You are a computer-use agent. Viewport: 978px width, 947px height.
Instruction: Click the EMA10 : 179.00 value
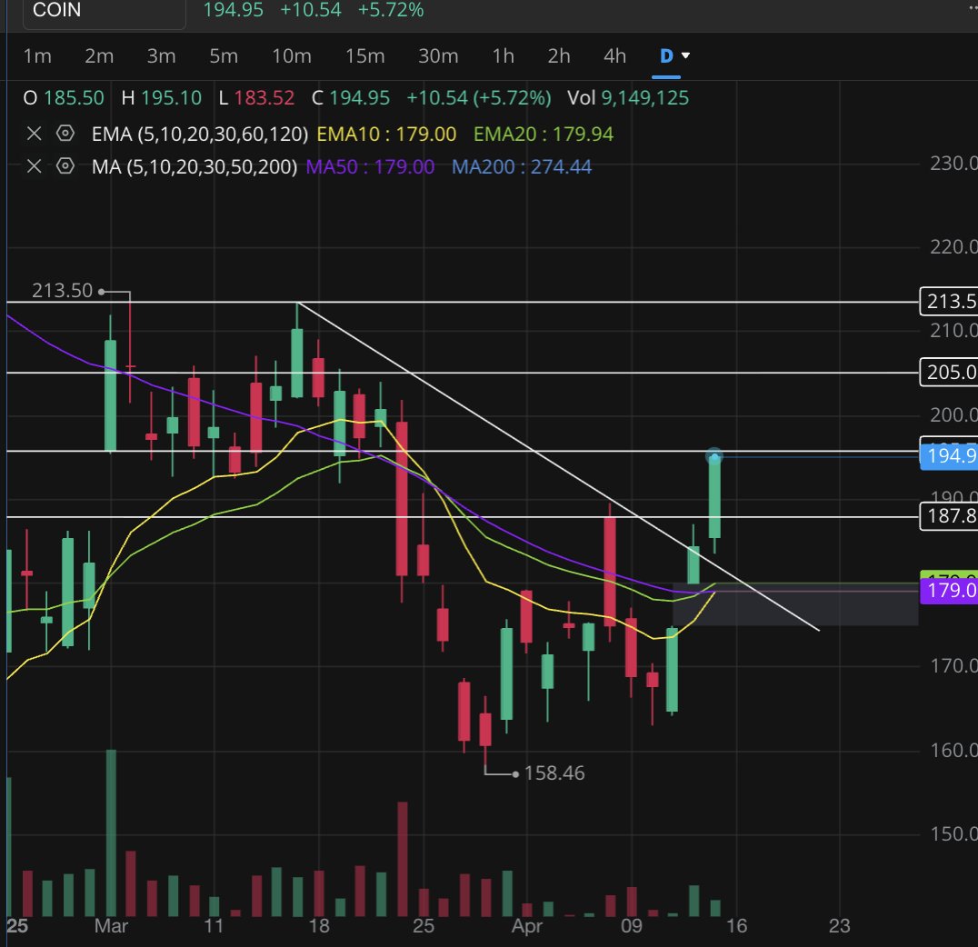pyautogui.click(x=386, y=135)
